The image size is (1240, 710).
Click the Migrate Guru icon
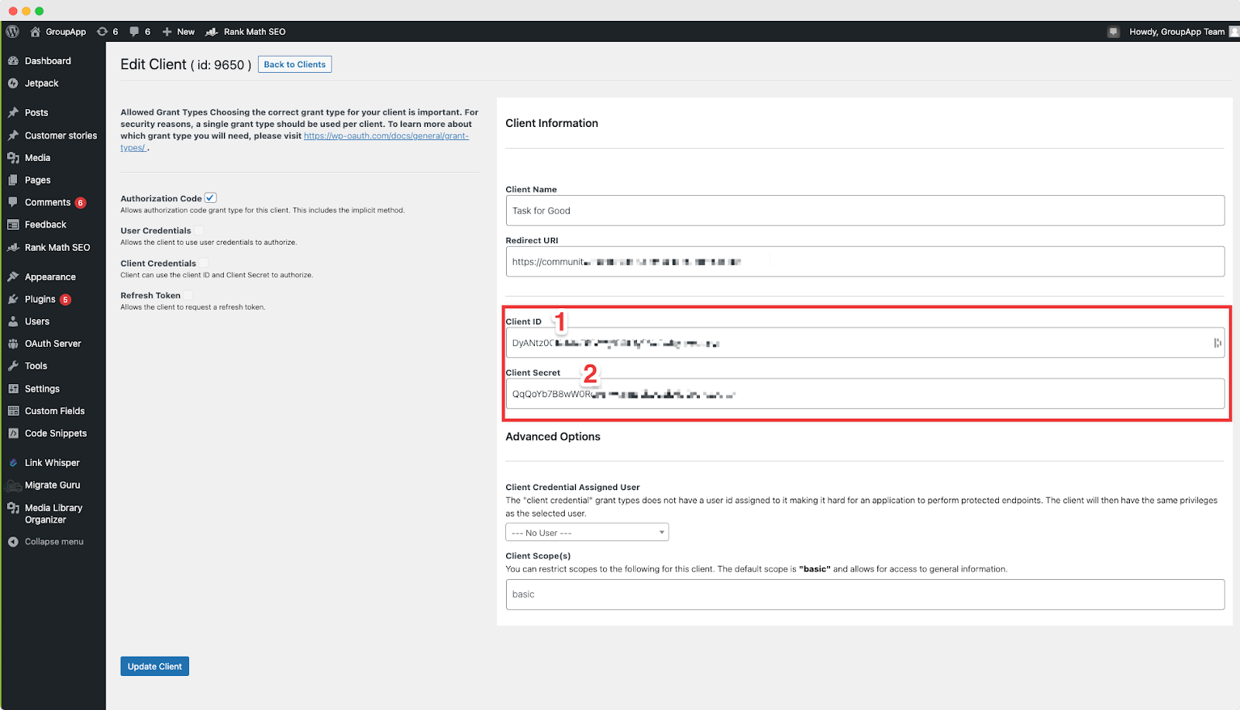click(13, 485)
